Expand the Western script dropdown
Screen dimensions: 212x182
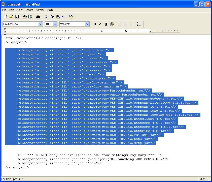(x=87, y=24)
